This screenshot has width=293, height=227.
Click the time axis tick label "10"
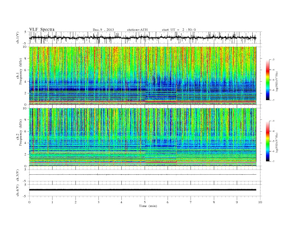tap(260, 202)
